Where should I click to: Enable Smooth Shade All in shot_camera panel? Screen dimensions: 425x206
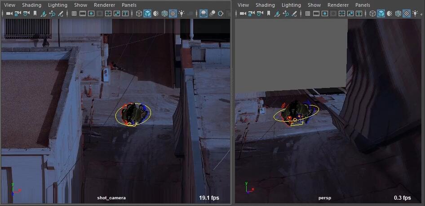coord(147,13)
